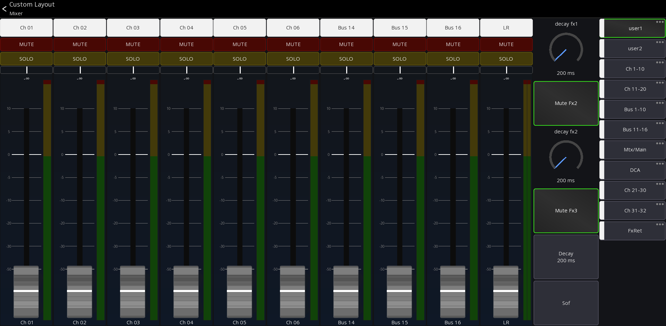Click the Ch 01 pan slider
The width and height of the screenshot is (666, 326).
(26, 70)
